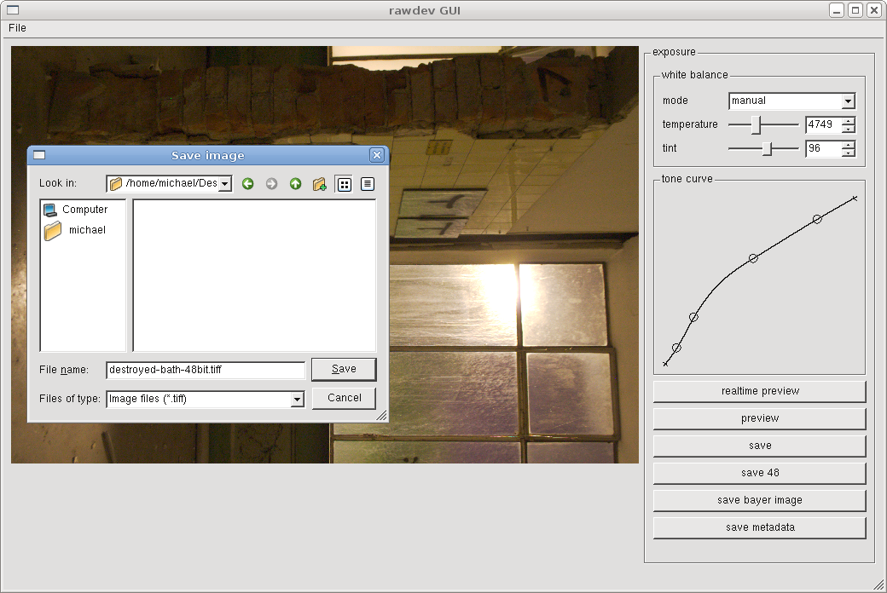
Task: Switch to list view mode
Action: click(344, 183)
